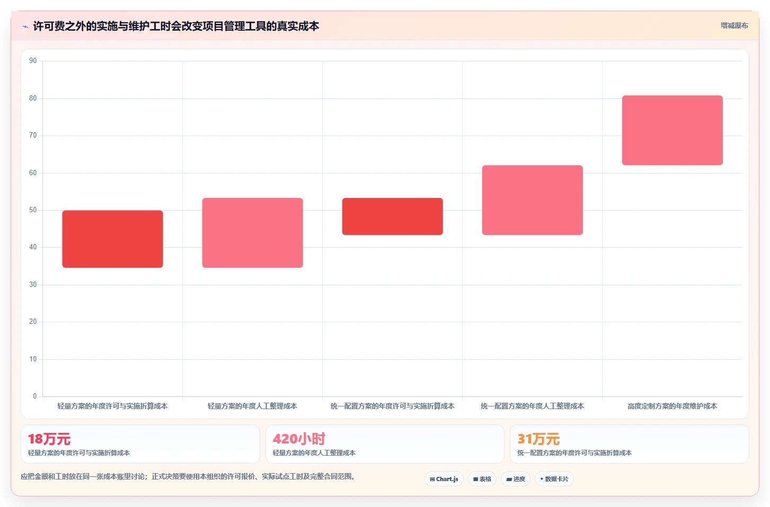Click the 18万元 data card
The width and height of the screenshot is (770, 507).
(x=140, y=444)
